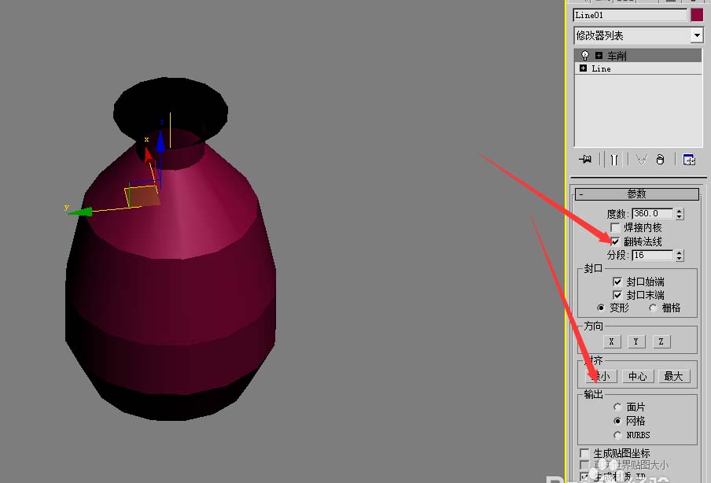
Task: Expand the 车削 modifier plus icon
Action: (599, 56)
